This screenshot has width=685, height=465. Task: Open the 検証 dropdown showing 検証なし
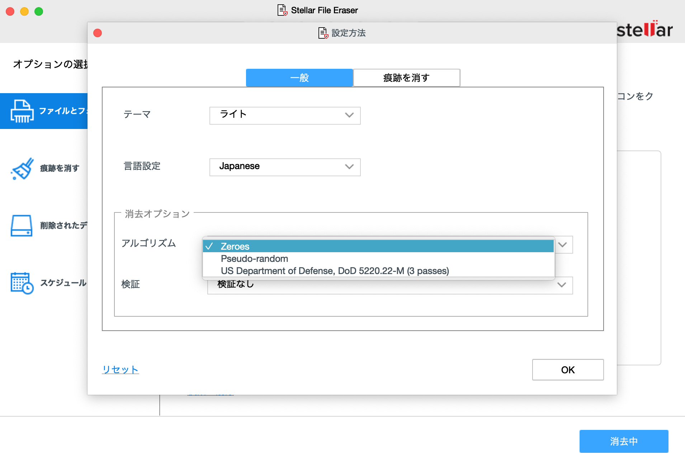click(390, 286)
